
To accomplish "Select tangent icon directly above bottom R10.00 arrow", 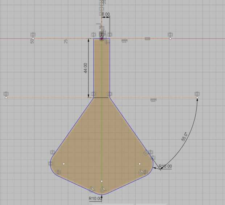I will (x=102, y=190).
